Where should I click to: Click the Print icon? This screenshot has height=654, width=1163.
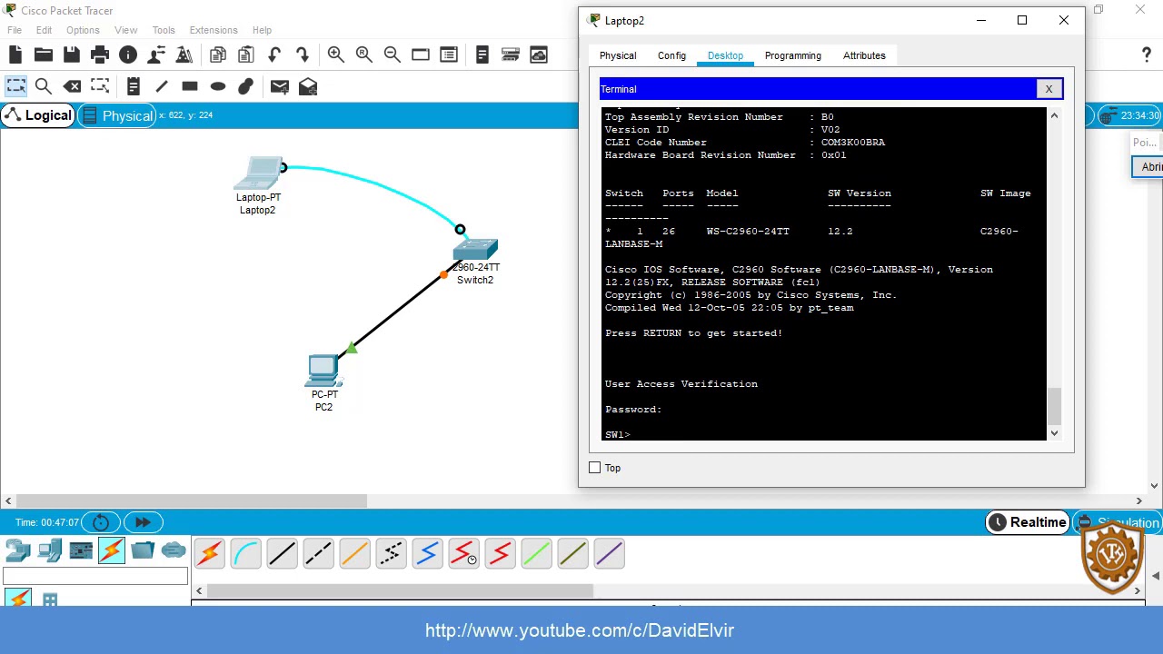tap(100, 55)
